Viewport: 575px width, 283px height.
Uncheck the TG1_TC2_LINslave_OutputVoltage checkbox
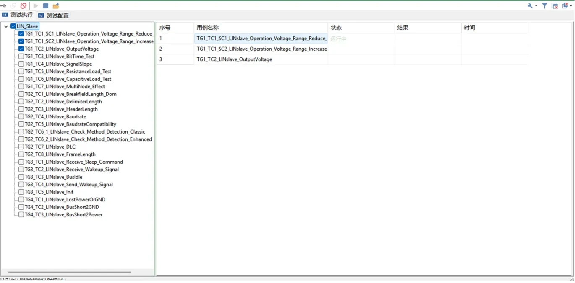tap(21, 49)
